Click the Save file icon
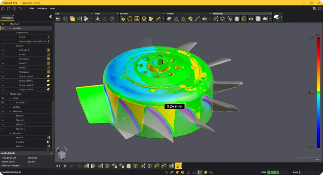 pyautogui.click(x=14, y=8)
